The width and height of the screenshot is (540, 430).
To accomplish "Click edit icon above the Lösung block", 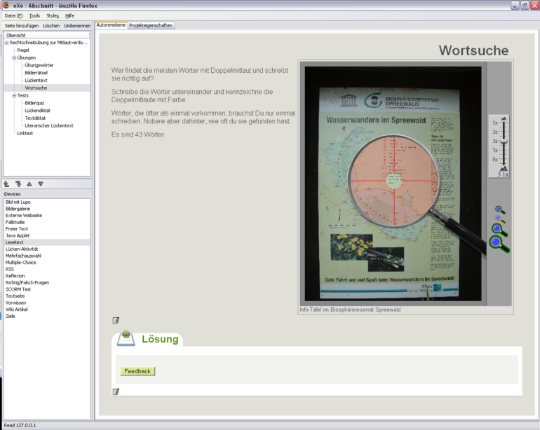I will pos(116,320).
